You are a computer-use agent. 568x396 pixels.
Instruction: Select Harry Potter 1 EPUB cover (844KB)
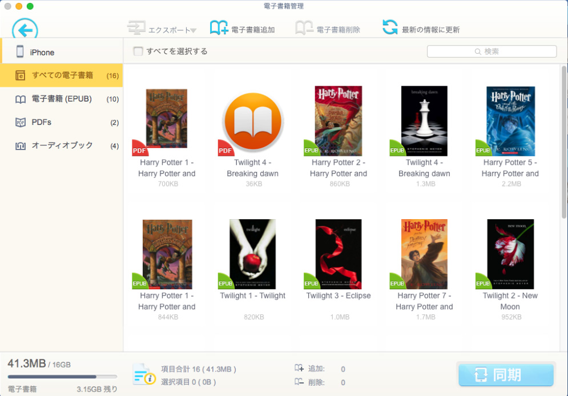(x=167, y=254)
